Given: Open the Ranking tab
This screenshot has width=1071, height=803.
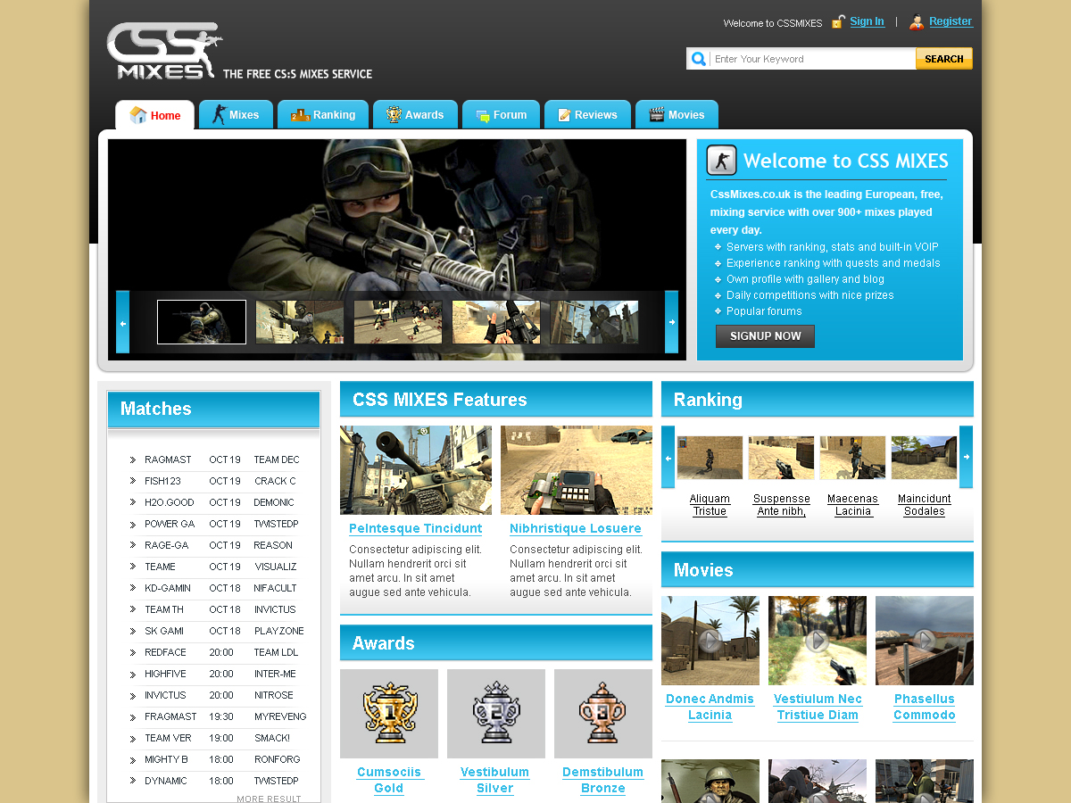Looking at the screenshot, I should pyautogui.click(x=323, y=114).
